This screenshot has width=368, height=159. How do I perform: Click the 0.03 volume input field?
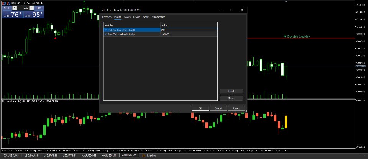click(23, 8)
